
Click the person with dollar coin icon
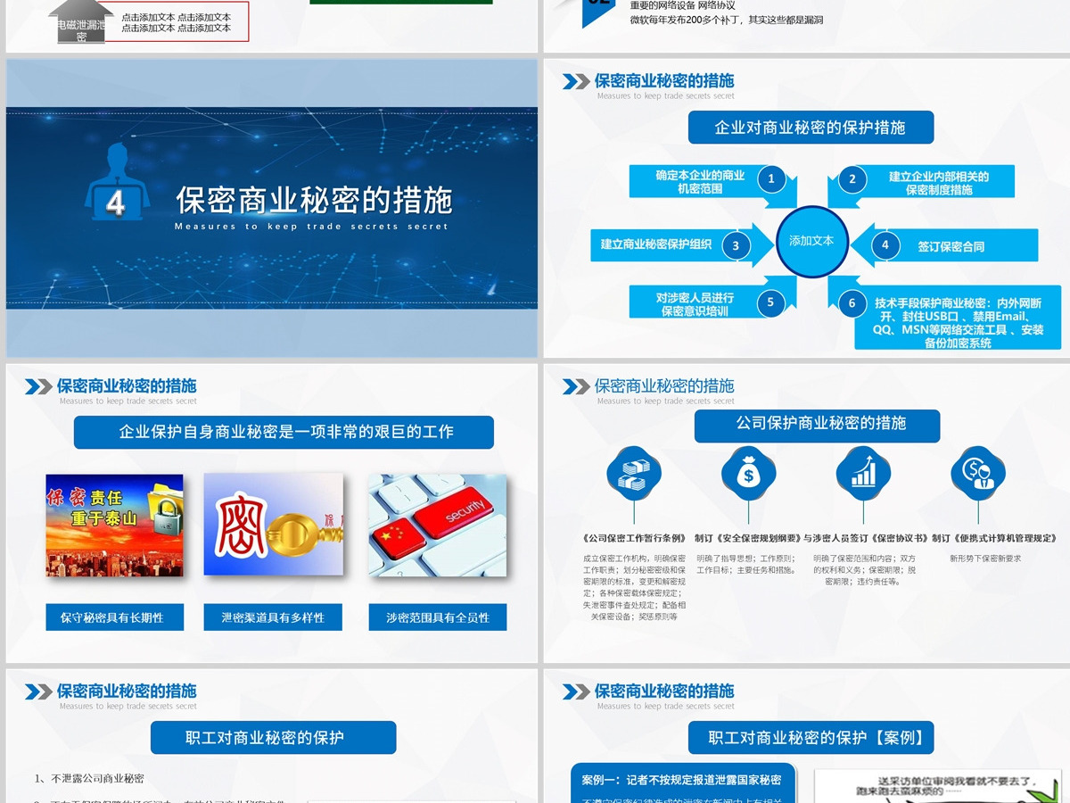[978, 474]
